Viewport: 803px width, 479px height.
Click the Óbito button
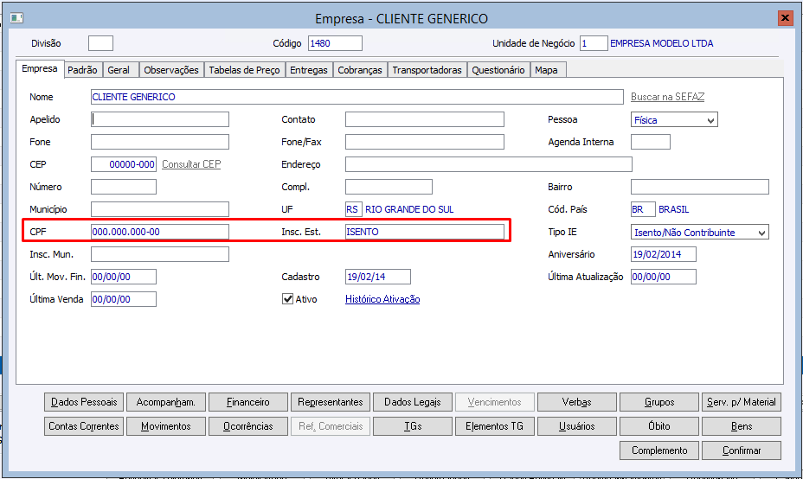click(659, 426)
